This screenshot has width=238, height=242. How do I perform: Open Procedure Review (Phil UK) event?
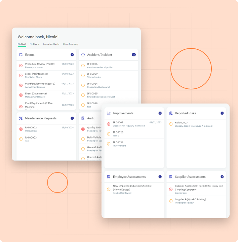tap(46, 66)
